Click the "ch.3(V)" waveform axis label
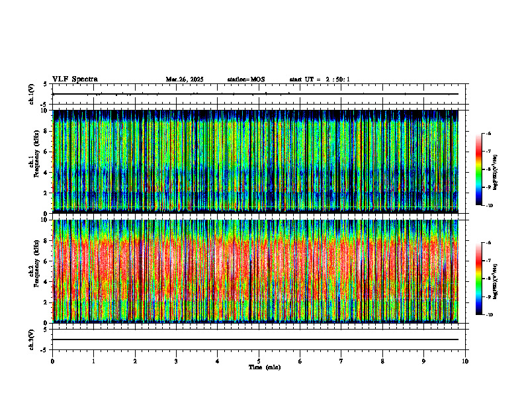The image size is (524, 405). pyautogui.click(x=31, y=339)
